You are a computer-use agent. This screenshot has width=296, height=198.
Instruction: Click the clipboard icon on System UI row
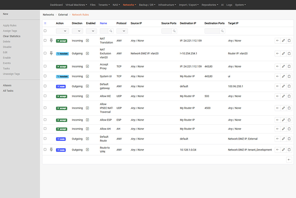coord(289,76)
